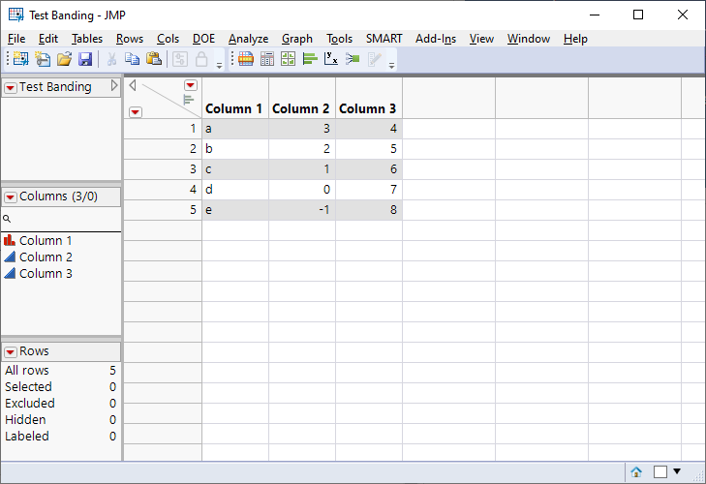Click the Paste clipboard icon

[x=153, y=59]
